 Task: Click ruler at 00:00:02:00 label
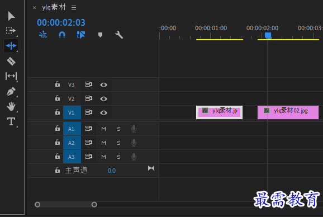pos(262,28)
